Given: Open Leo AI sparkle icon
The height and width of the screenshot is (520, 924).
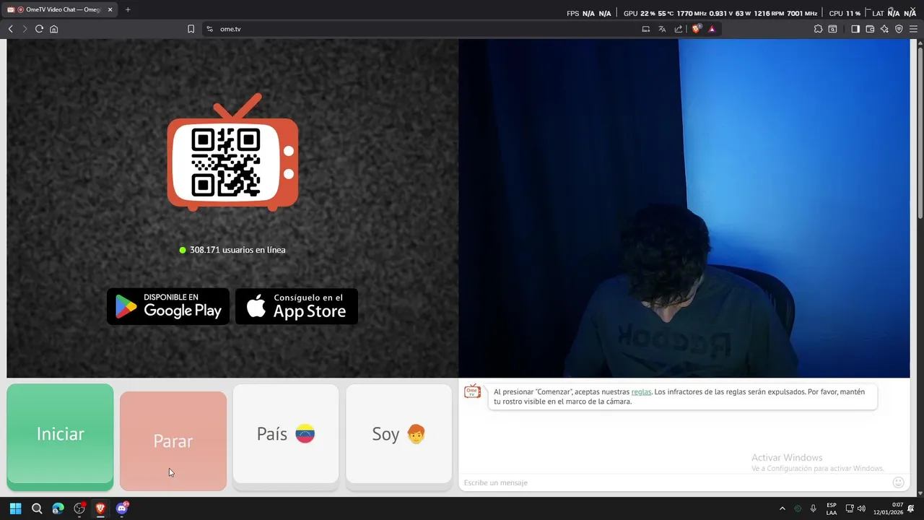Looking at the screenshot, I should [x=884, y=29].
